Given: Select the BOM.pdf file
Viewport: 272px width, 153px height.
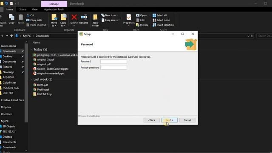Looking at the screenshot, I should pyautogui.click(x=40, y=85).
